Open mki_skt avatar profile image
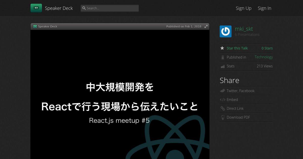This screenshot has height=159, width=303. [x=225, y=32]
